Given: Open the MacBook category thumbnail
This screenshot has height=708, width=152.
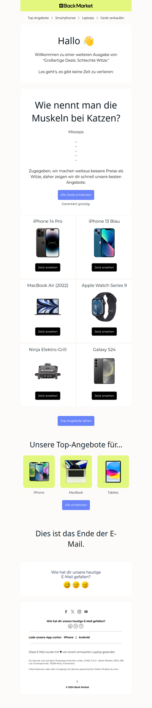Looking at the screenshot, I should pyautogui.click(x=76, y=471).
